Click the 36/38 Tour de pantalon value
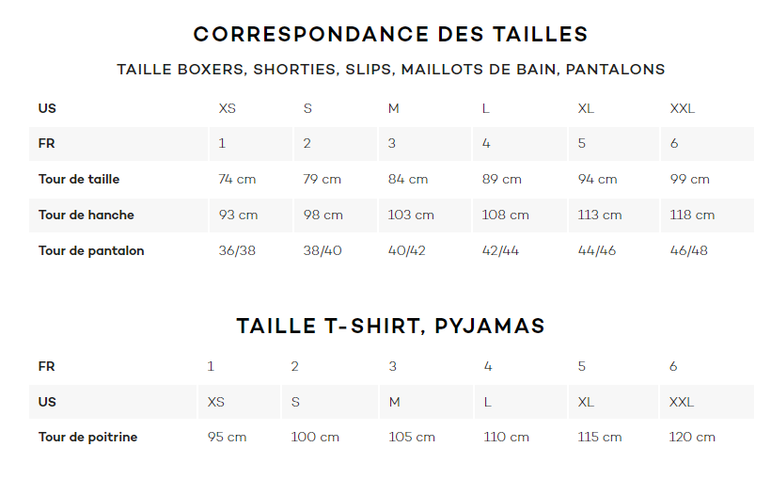Image resolution: width=771 pixels, height=479 pixels. click(237, 250)
